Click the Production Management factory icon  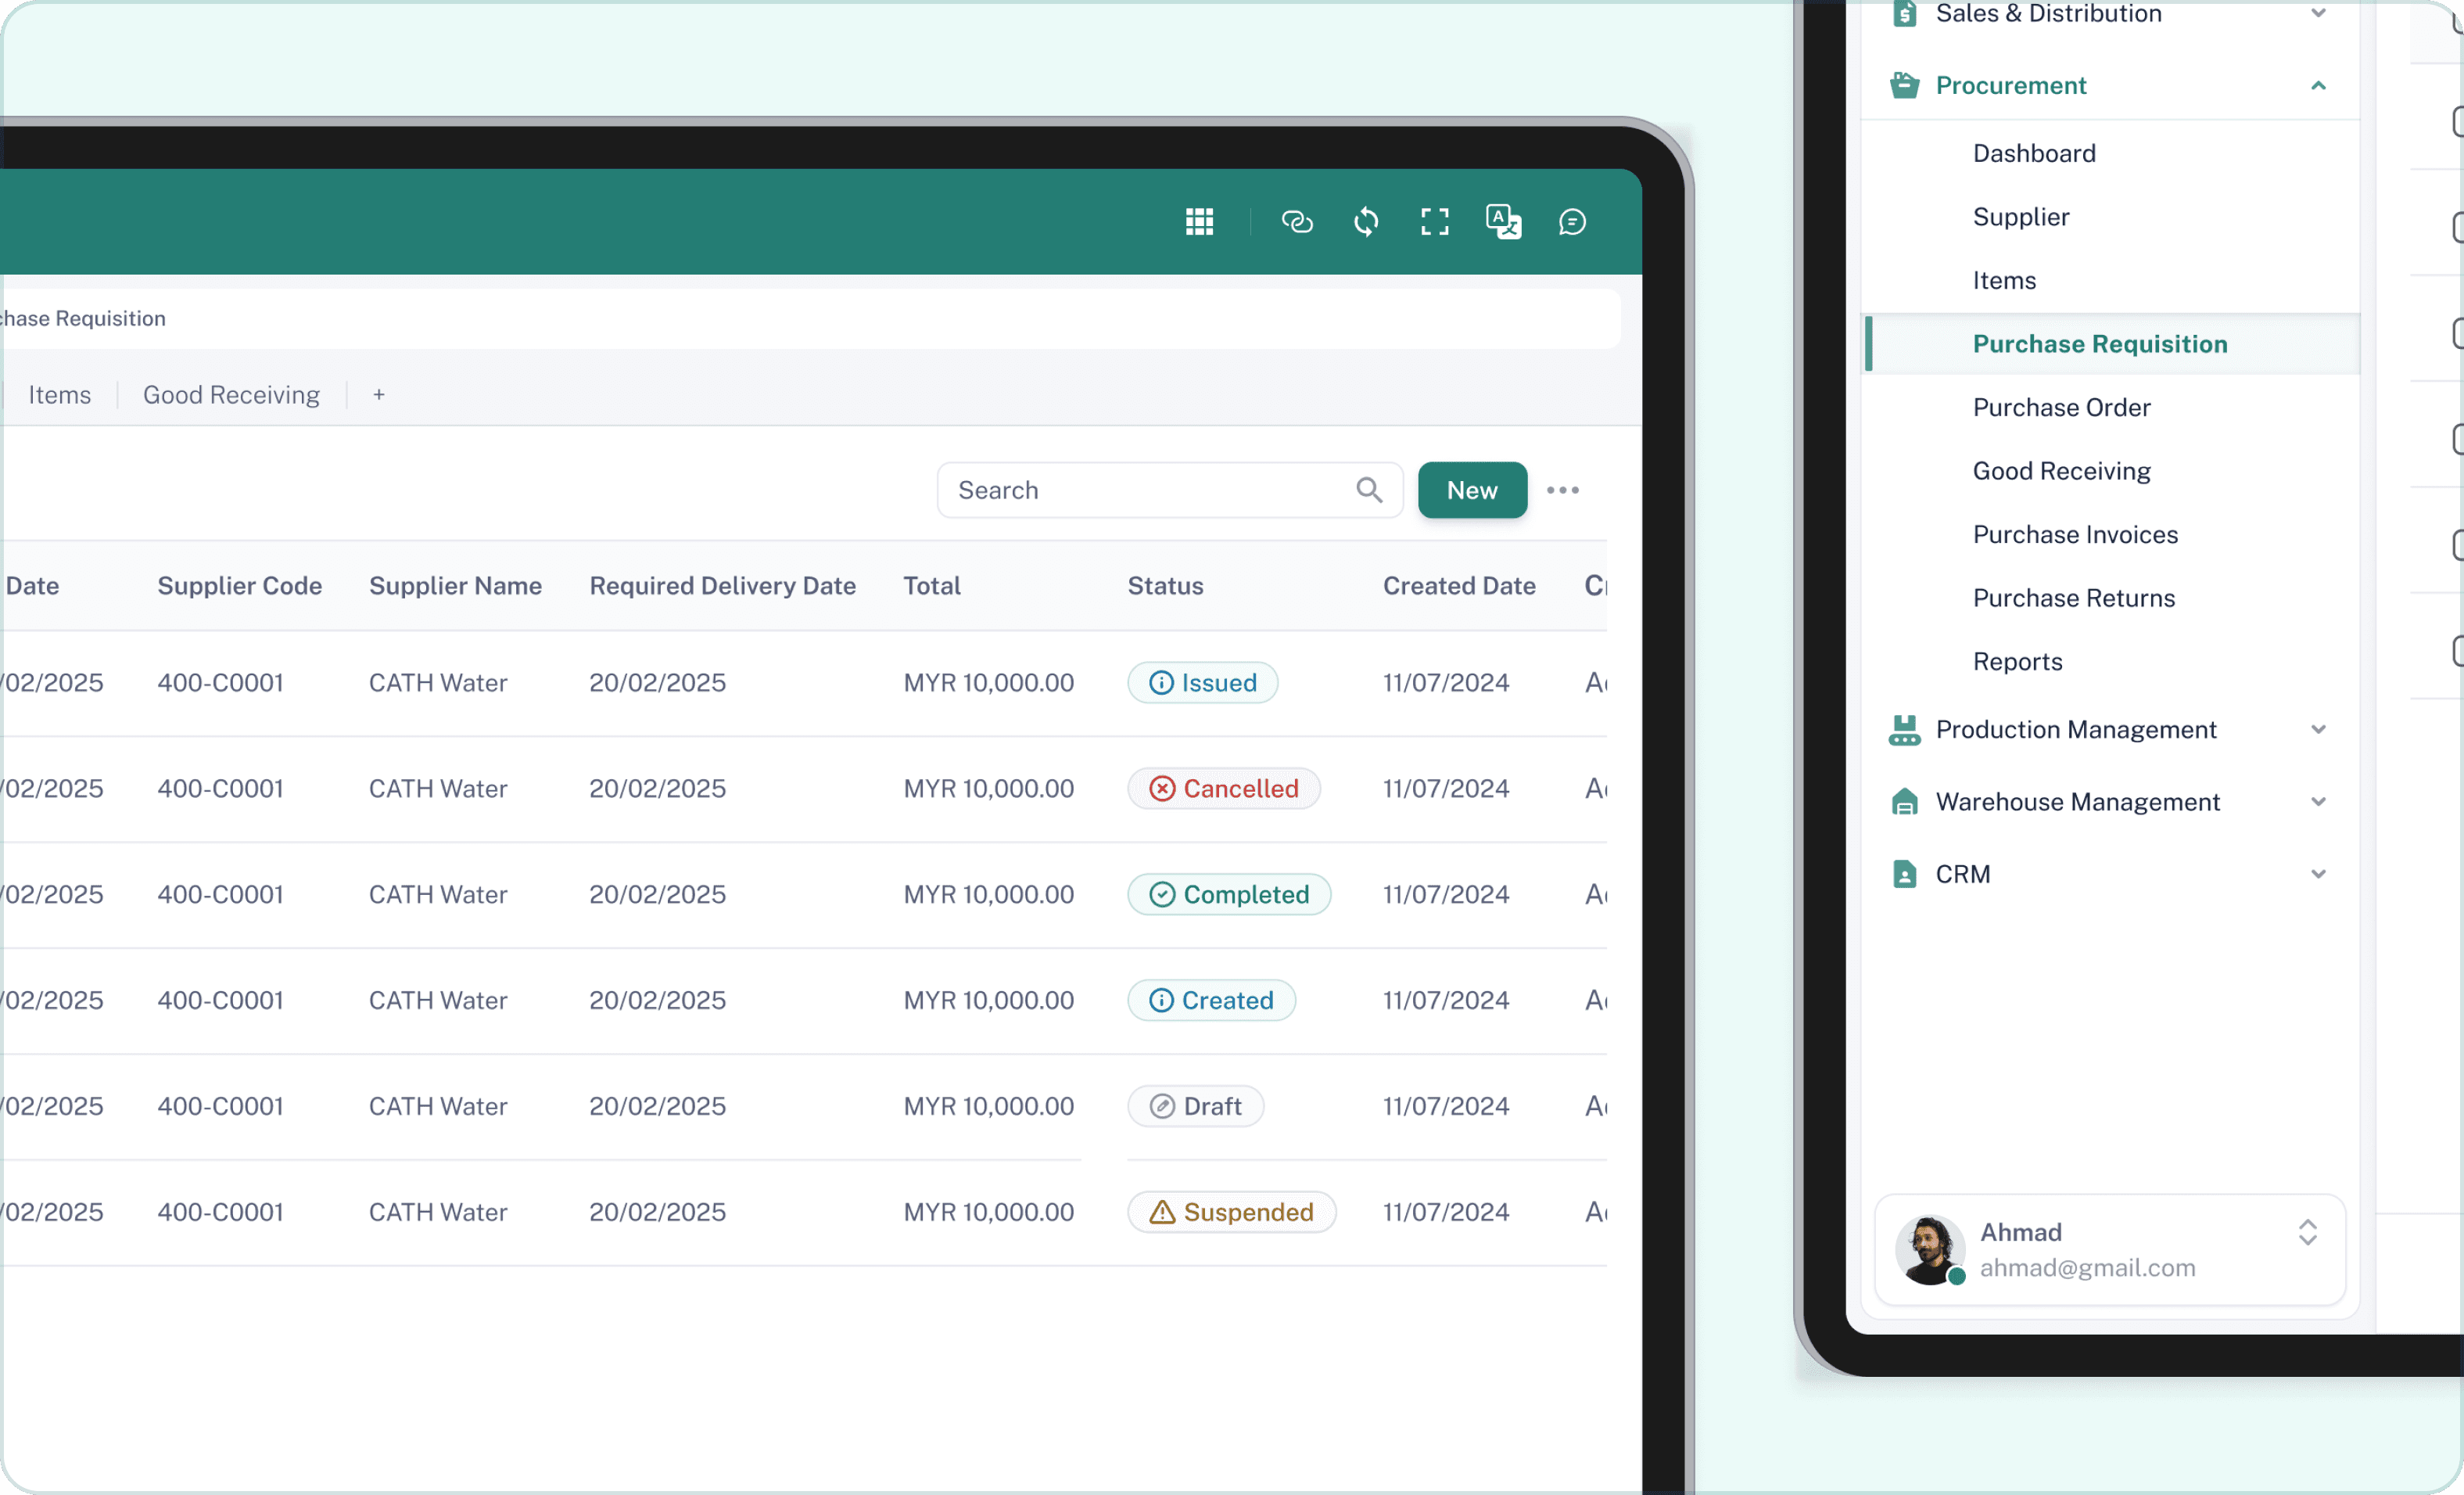click(1904, 729)
